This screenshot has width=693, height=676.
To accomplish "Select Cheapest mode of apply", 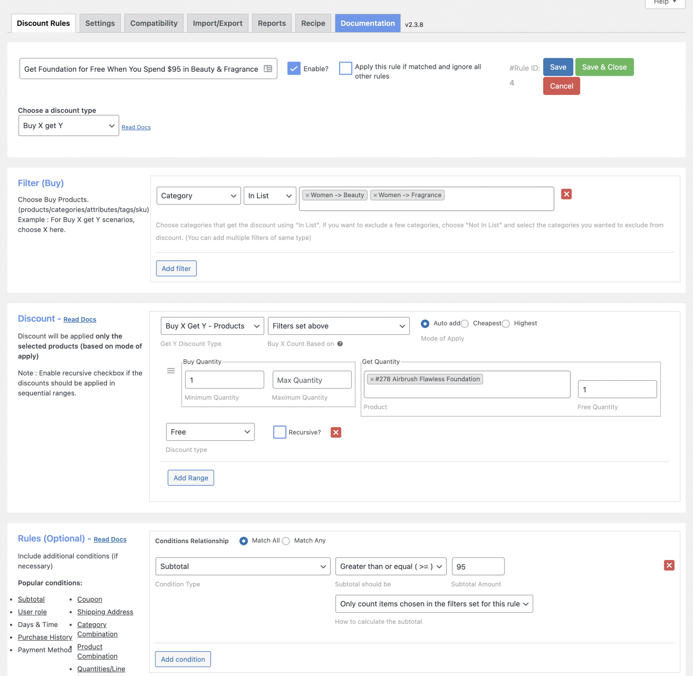I will click(x=465, y=323).
